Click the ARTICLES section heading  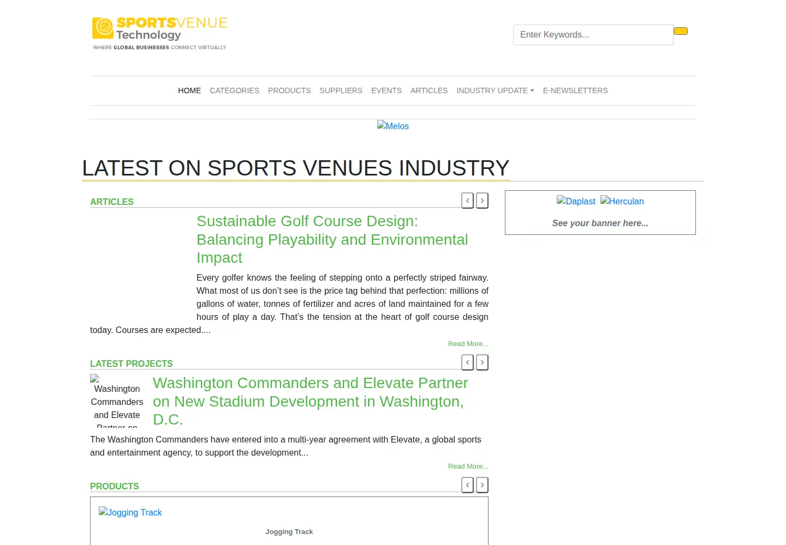tap(112, 202)
